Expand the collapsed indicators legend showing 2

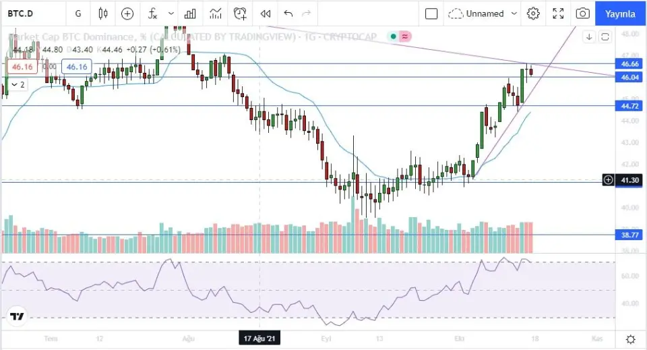pyautogui.click(x=18, y=84)
